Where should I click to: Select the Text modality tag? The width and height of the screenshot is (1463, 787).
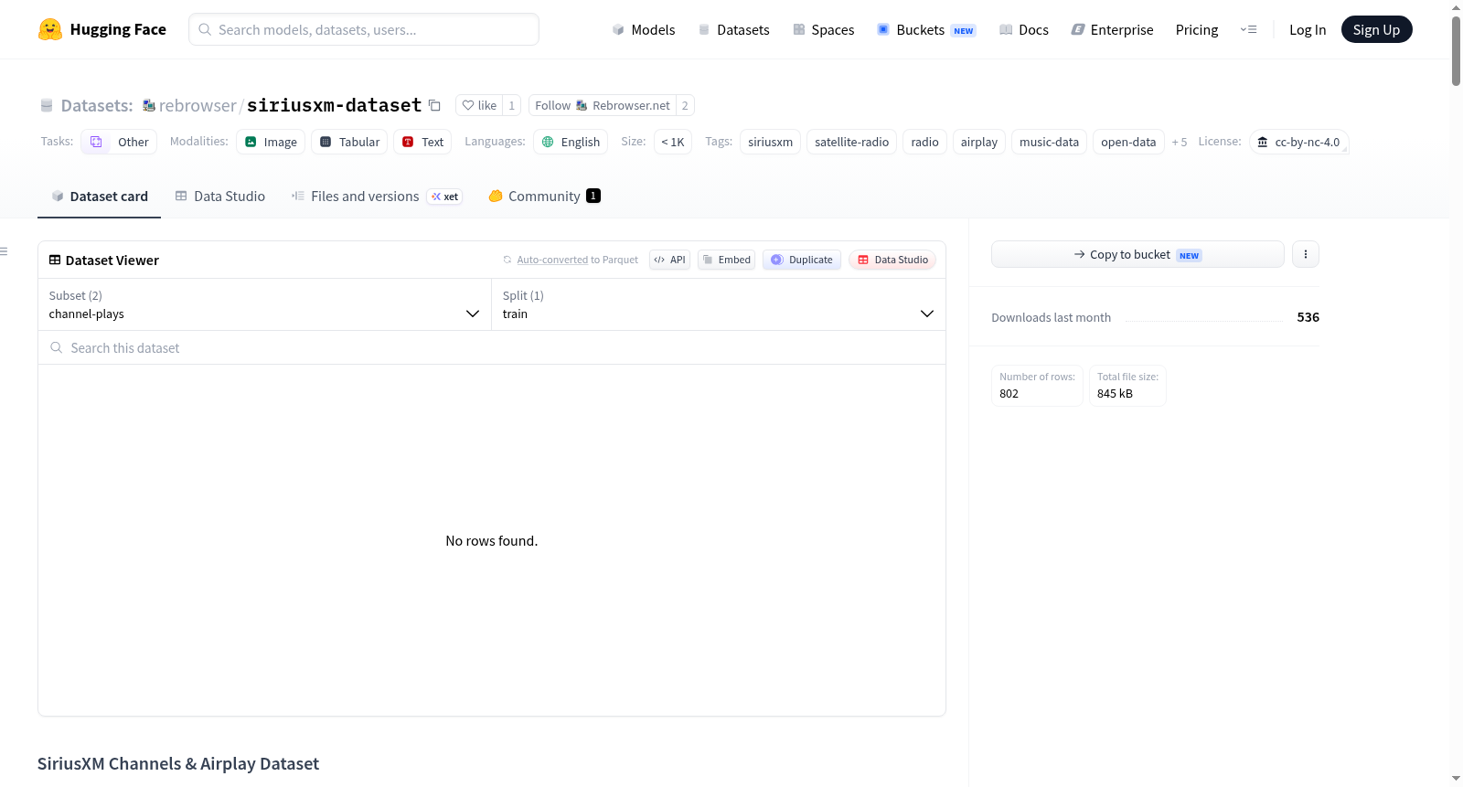coord(422,142)
